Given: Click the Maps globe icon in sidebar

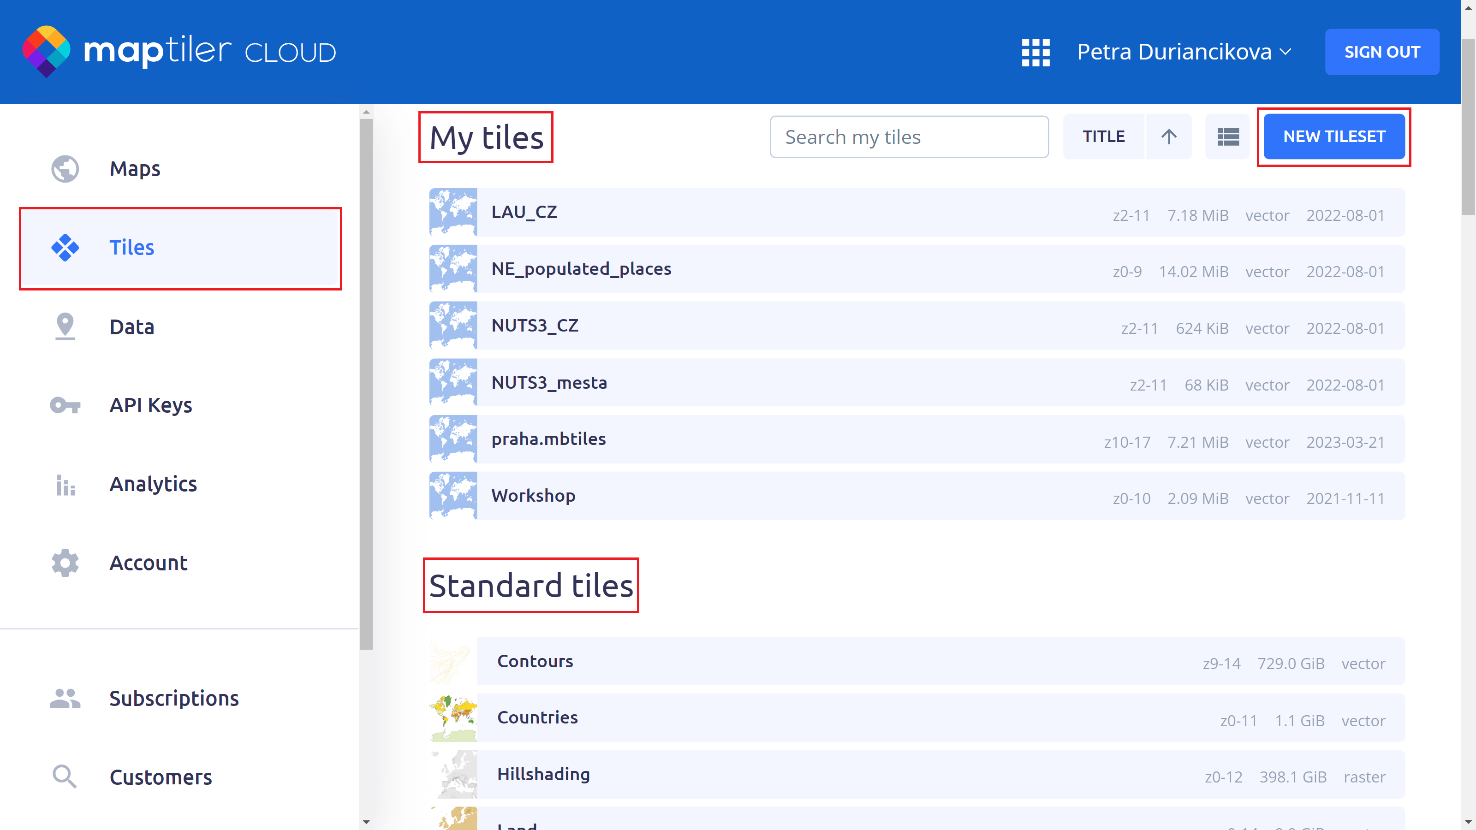Looking at the screenshot, I should click(65, 169).
